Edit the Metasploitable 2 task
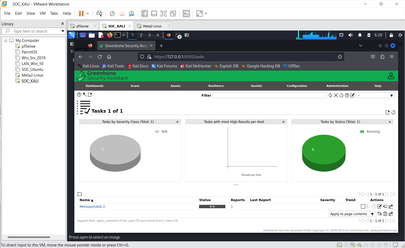 [x=380, y=206]
